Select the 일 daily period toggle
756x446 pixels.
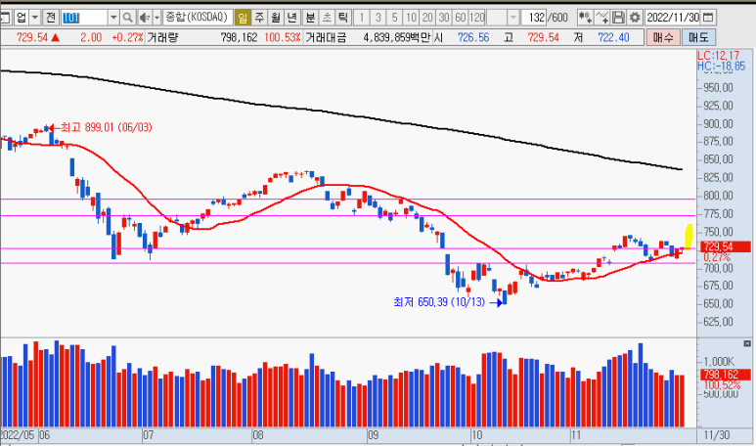(243, 19)
